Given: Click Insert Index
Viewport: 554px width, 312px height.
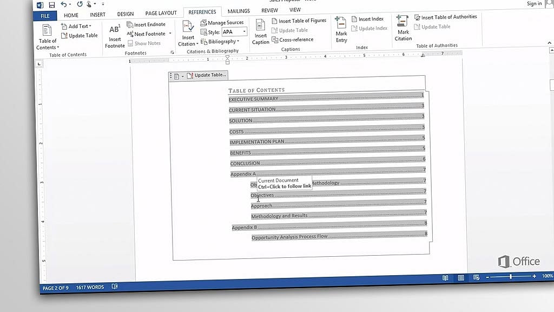Looking at the screenshot, I should pyautogui.click(x=367, y=19).
